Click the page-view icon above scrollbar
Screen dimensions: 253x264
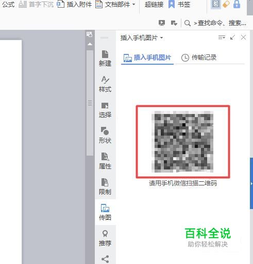pyautogui.click(x=89, y=34)
